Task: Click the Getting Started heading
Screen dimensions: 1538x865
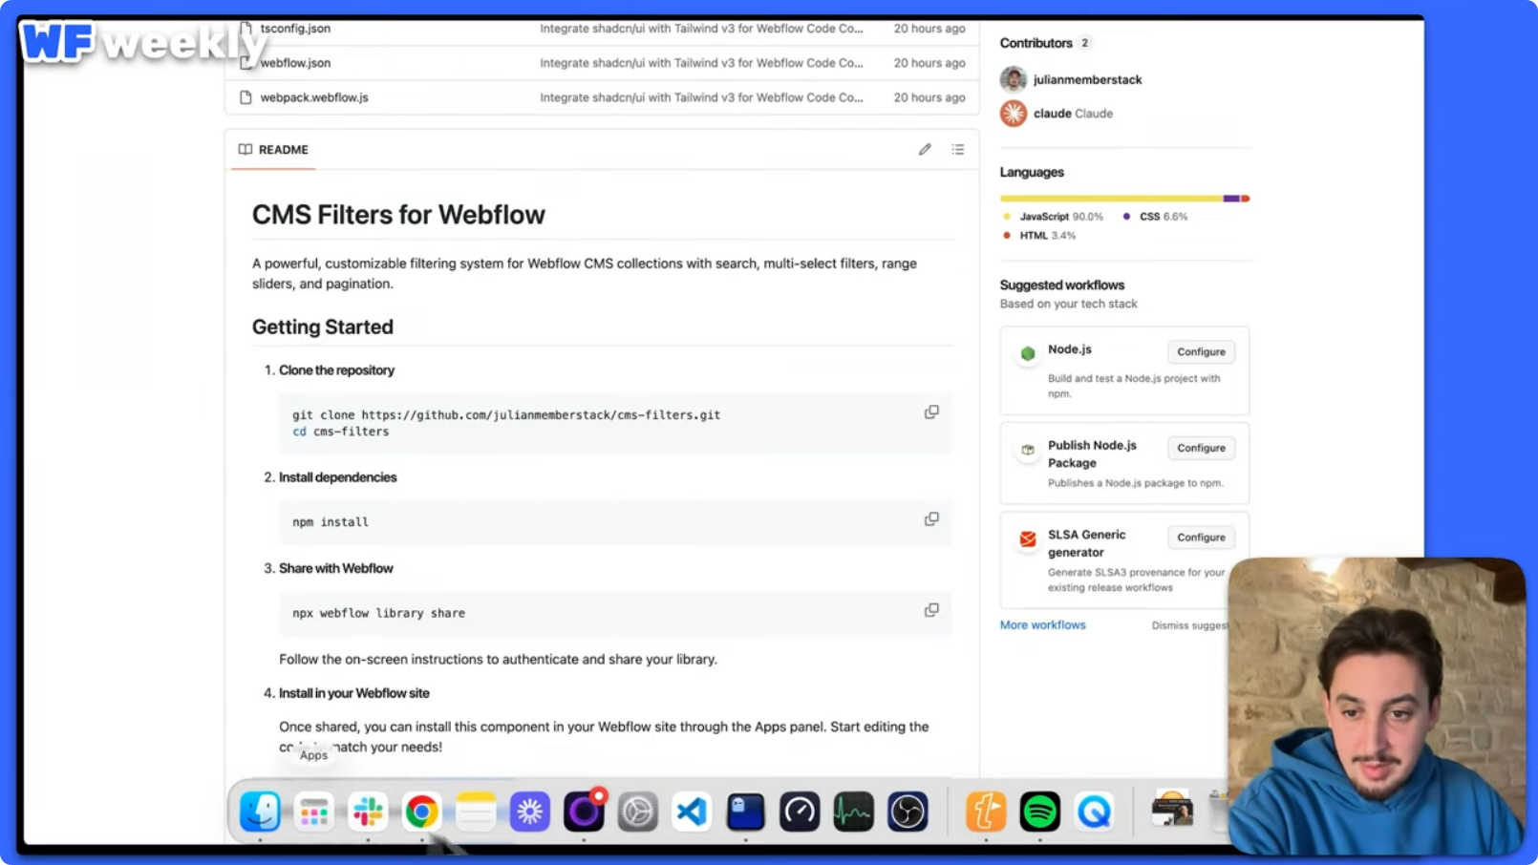Action: [x=323, y=327]
